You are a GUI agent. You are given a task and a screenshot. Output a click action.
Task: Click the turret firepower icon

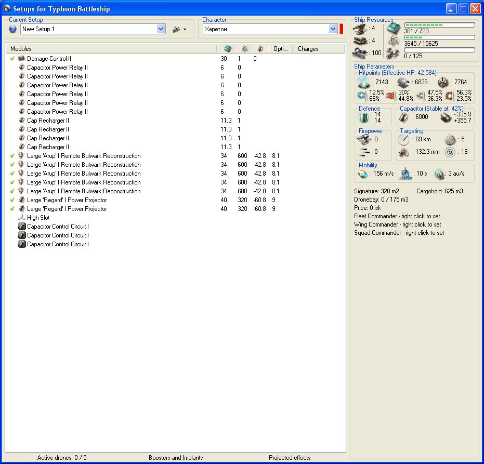[364, 139]
